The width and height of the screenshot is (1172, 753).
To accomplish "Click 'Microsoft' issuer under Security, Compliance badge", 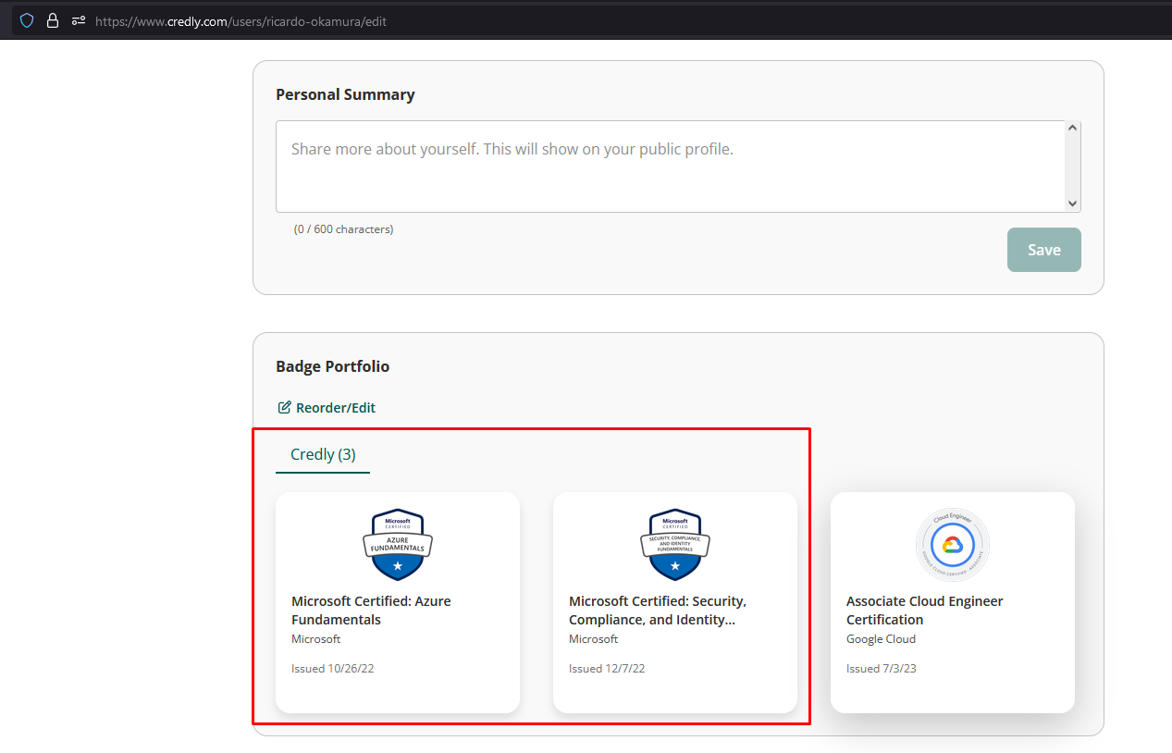I will pos(594,639).
